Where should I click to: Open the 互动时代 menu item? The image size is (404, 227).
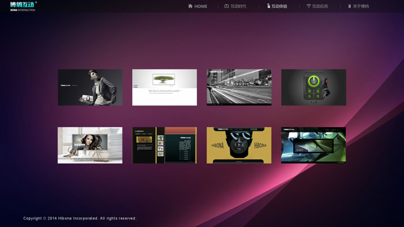238,6
